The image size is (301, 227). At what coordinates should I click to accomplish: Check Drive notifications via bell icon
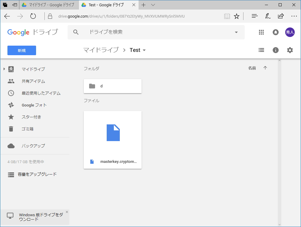click(276, 32)
